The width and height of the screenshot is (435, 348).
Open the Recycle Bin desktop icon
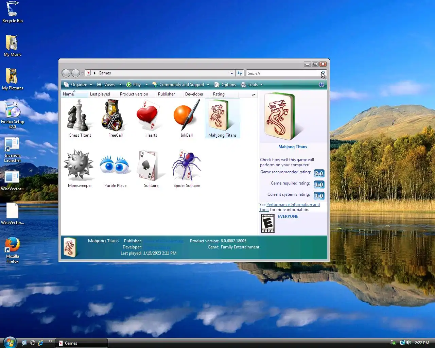tap(13, 12)
